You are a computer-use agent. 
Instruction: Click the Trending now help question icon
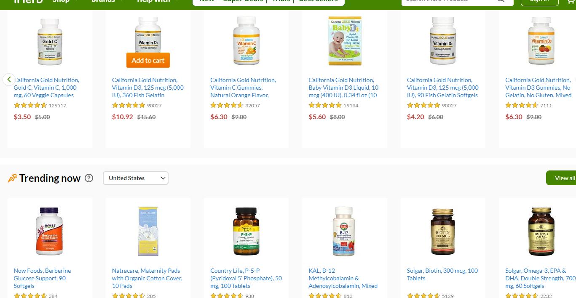pyautogui.click(x=89, y=178)
